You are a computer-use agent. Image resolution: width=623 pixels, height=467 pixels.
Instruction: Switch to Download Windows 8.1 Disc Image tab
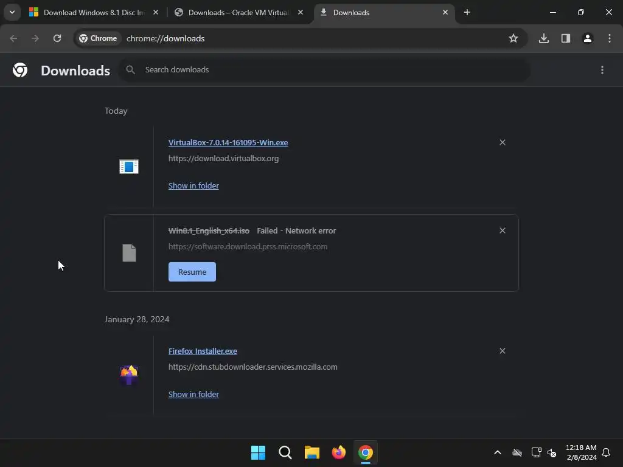93,13
